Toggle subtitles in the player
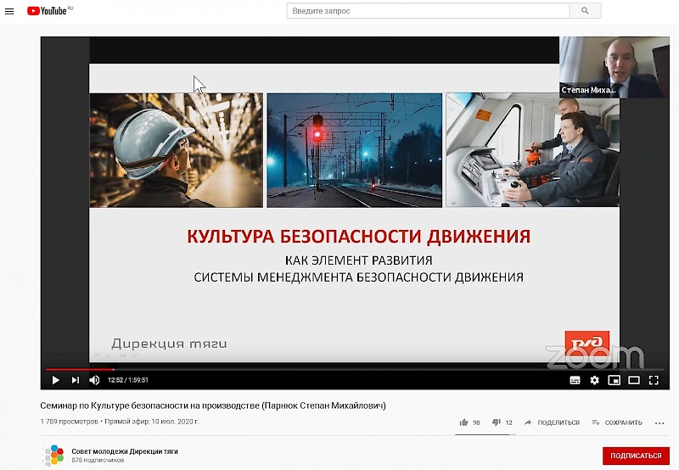Screen dimensions: 679x470 click(x=575, y=380)
